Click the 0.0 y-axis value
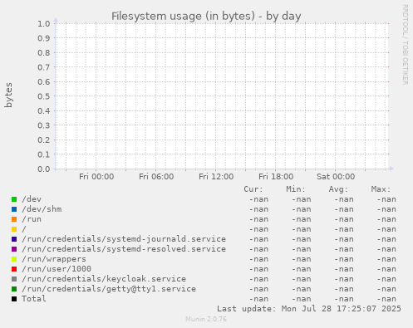The height and width of the screenshot is (328, 413). tap(44, 169)
